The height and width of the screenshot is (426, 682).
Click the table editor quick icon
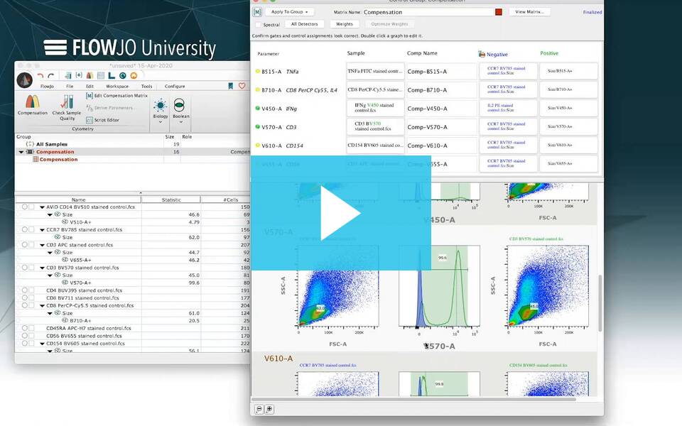(100, 76)
